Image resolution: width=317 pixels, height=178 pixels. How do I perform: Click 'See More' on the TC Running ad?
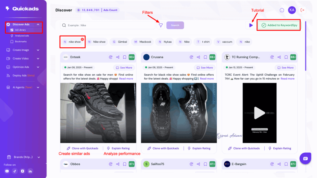285,67
